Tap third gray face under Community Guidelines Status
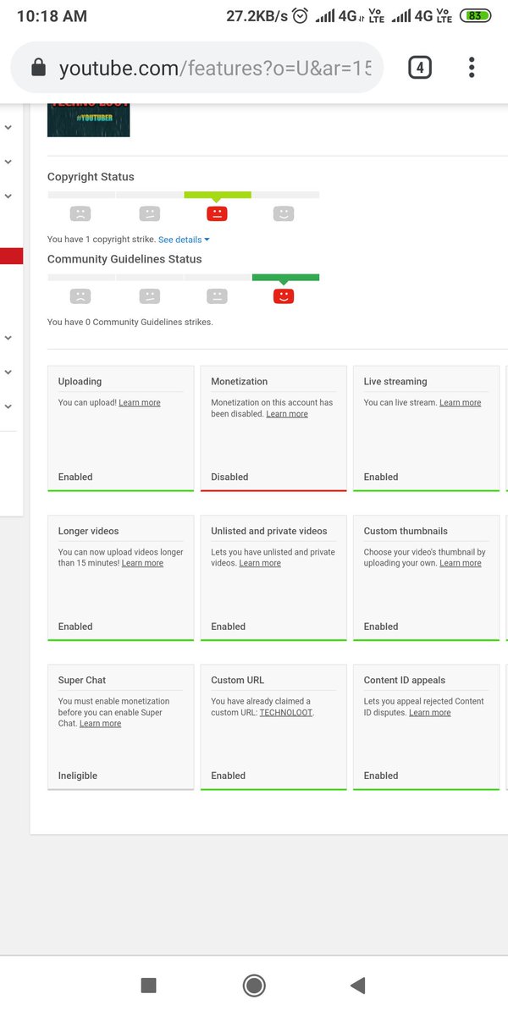 pyautogui.click(x=217, y=296)
